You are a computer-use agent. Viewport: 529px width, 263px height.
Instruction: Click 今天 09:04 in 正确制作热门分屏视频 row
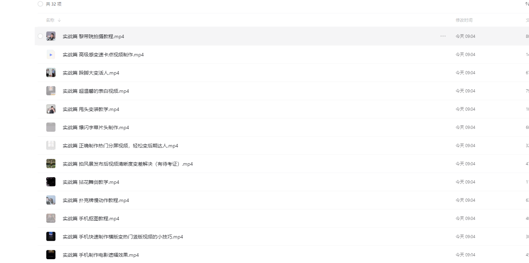click(465, 145)
